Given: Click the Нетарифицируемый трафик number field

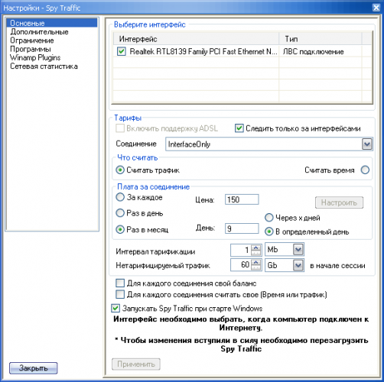Looking at the screenshot, I should [241, 265].
